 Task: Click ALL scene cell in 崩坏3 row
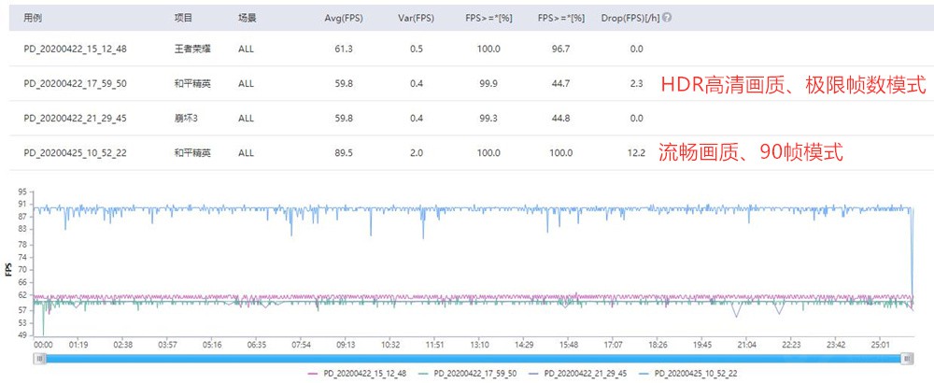246,118
